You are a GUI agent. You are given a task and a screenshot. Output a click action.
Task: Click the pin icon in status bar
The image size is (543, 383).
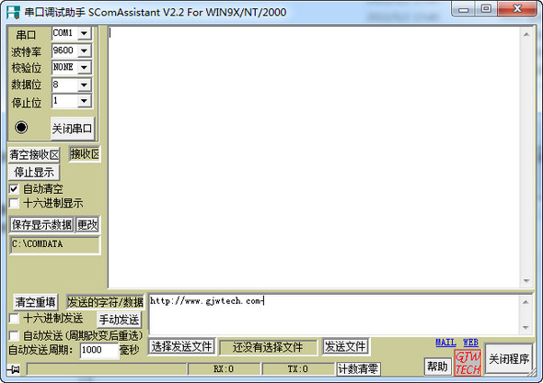[14, 369]
